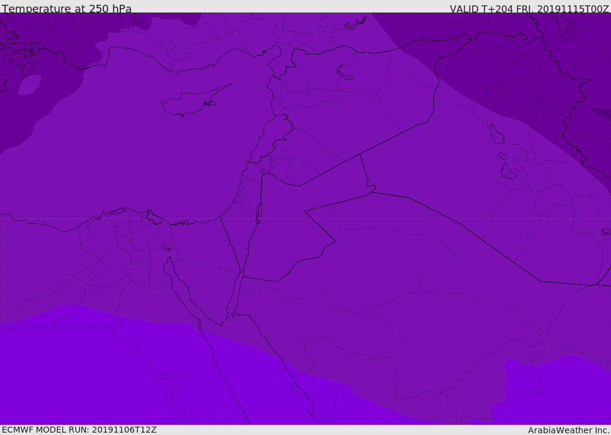Click the 'ECMWF MODEL RUN: 20191106T12Z' footer text
Image resolution: width=611 pixels, height=435 pixels.
[79, 430]
